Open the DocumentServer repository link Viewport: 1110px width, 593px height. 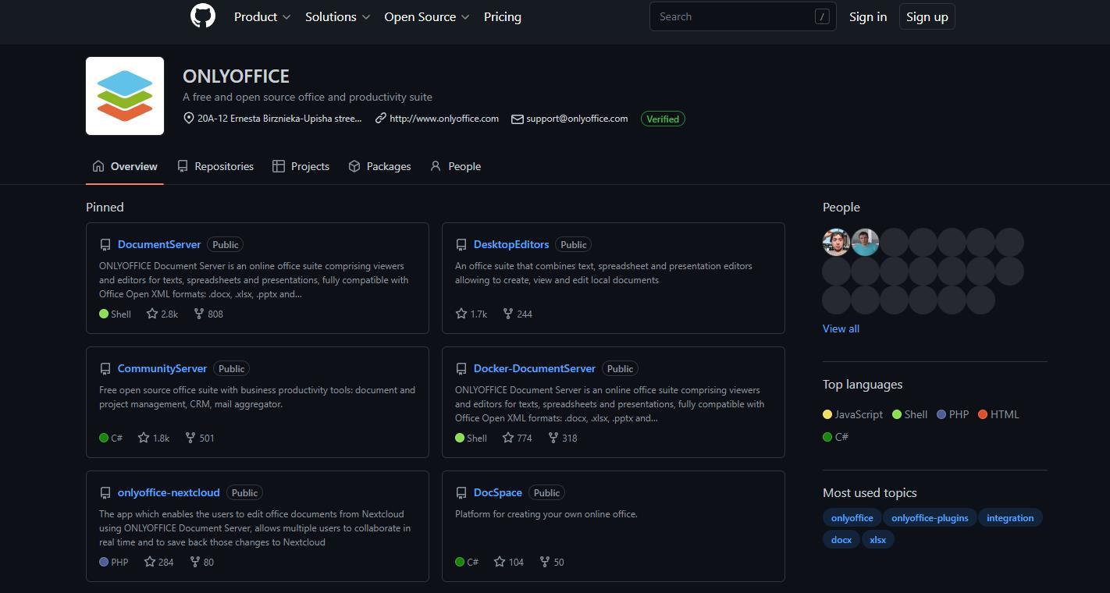point(159,244)
